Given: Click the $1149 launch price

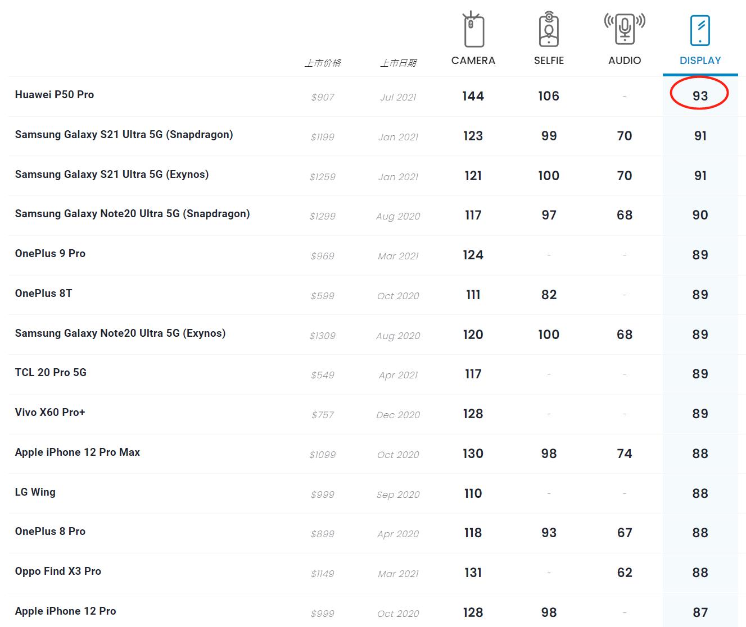Looking at the screenshot, I should point(323,574).
